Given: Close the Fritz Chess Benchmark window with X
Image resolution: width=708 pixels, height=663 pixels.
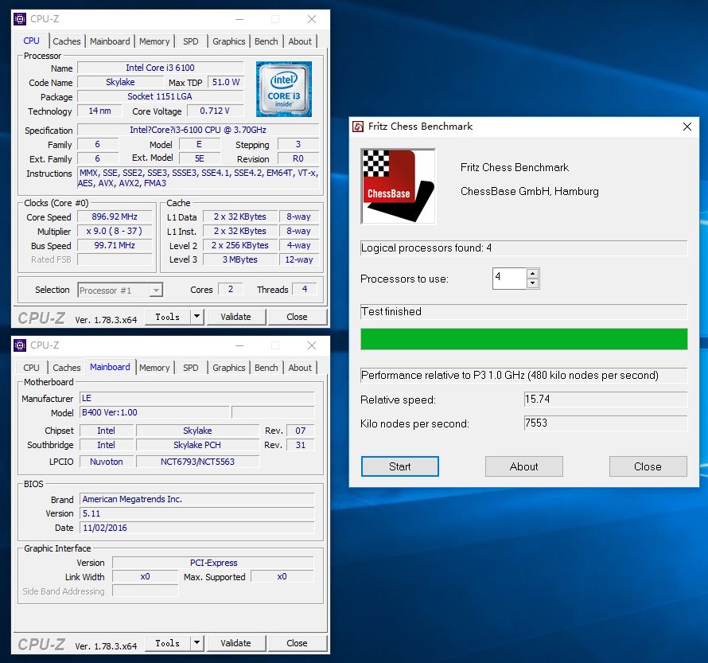Looking at the screenshot, I should (687, 127).
